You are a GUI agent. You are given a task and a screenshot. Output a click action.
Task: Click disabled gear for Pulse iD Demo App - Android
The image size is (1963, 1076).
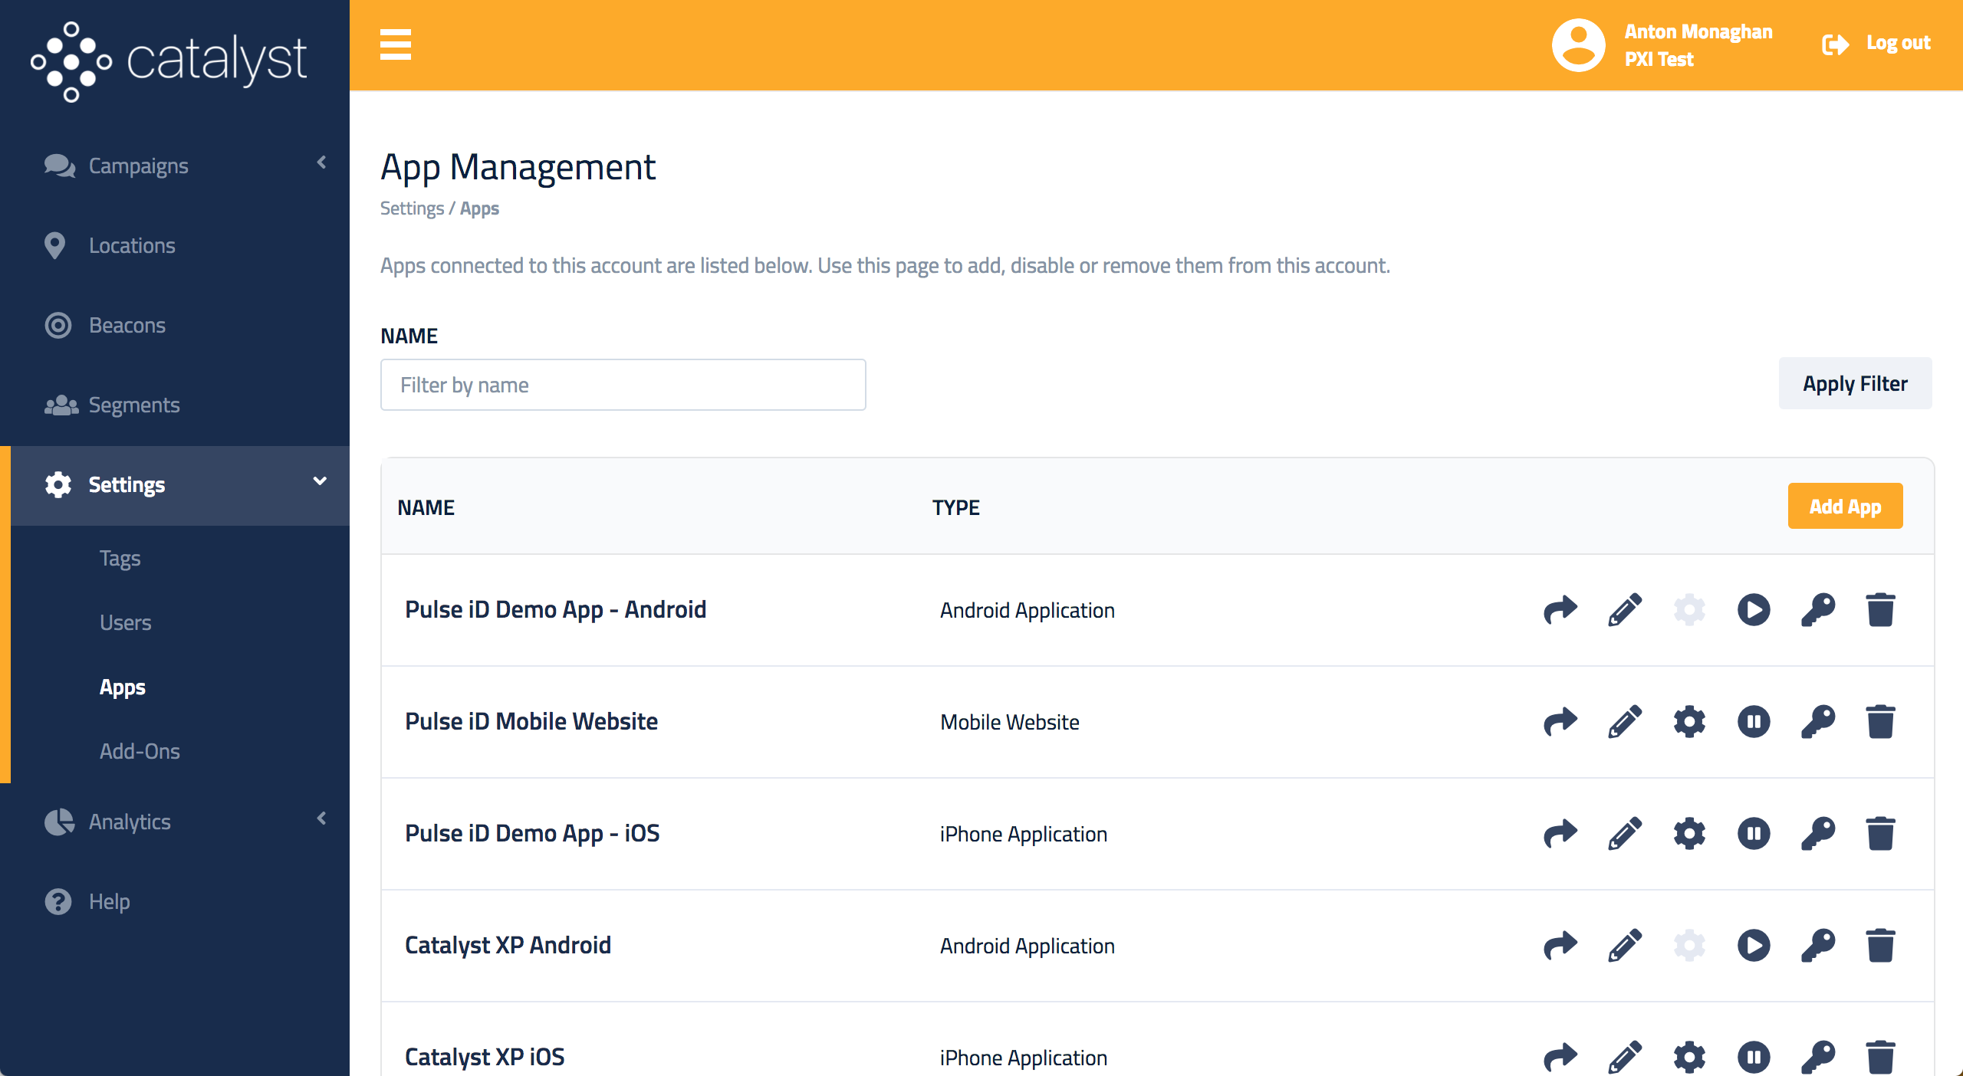coord(1689,610)
